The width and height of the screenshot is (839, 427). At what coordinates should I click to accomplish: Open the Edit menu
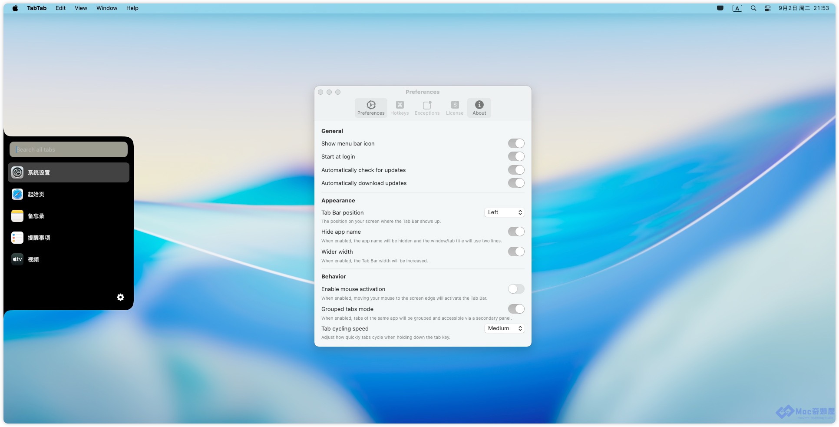pyautogui.click(x=60, y=8)
